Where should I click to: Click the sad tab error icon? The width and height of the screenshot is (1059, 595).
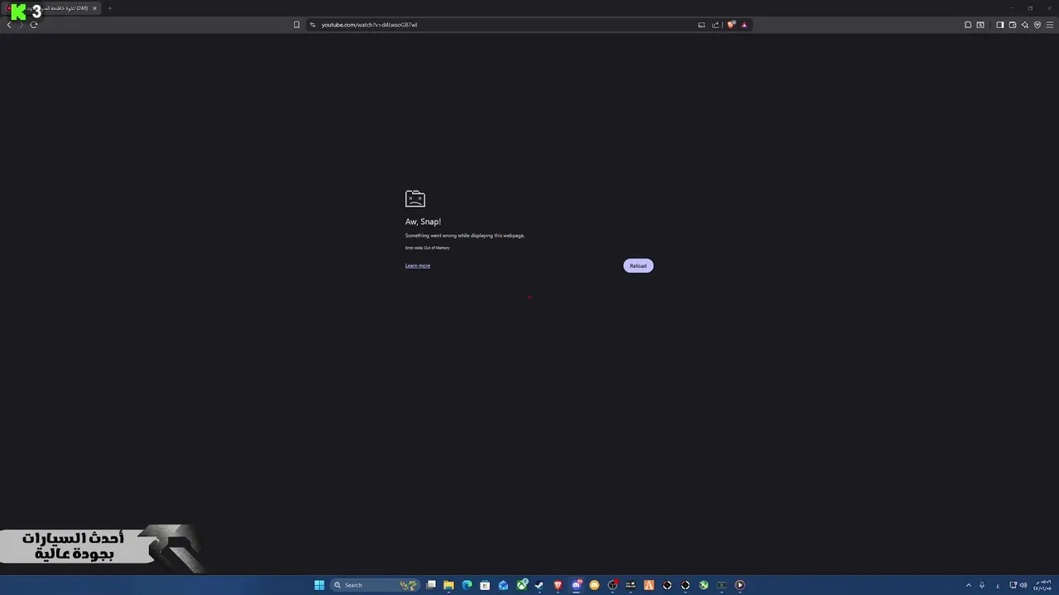click(x=414, y=198)
